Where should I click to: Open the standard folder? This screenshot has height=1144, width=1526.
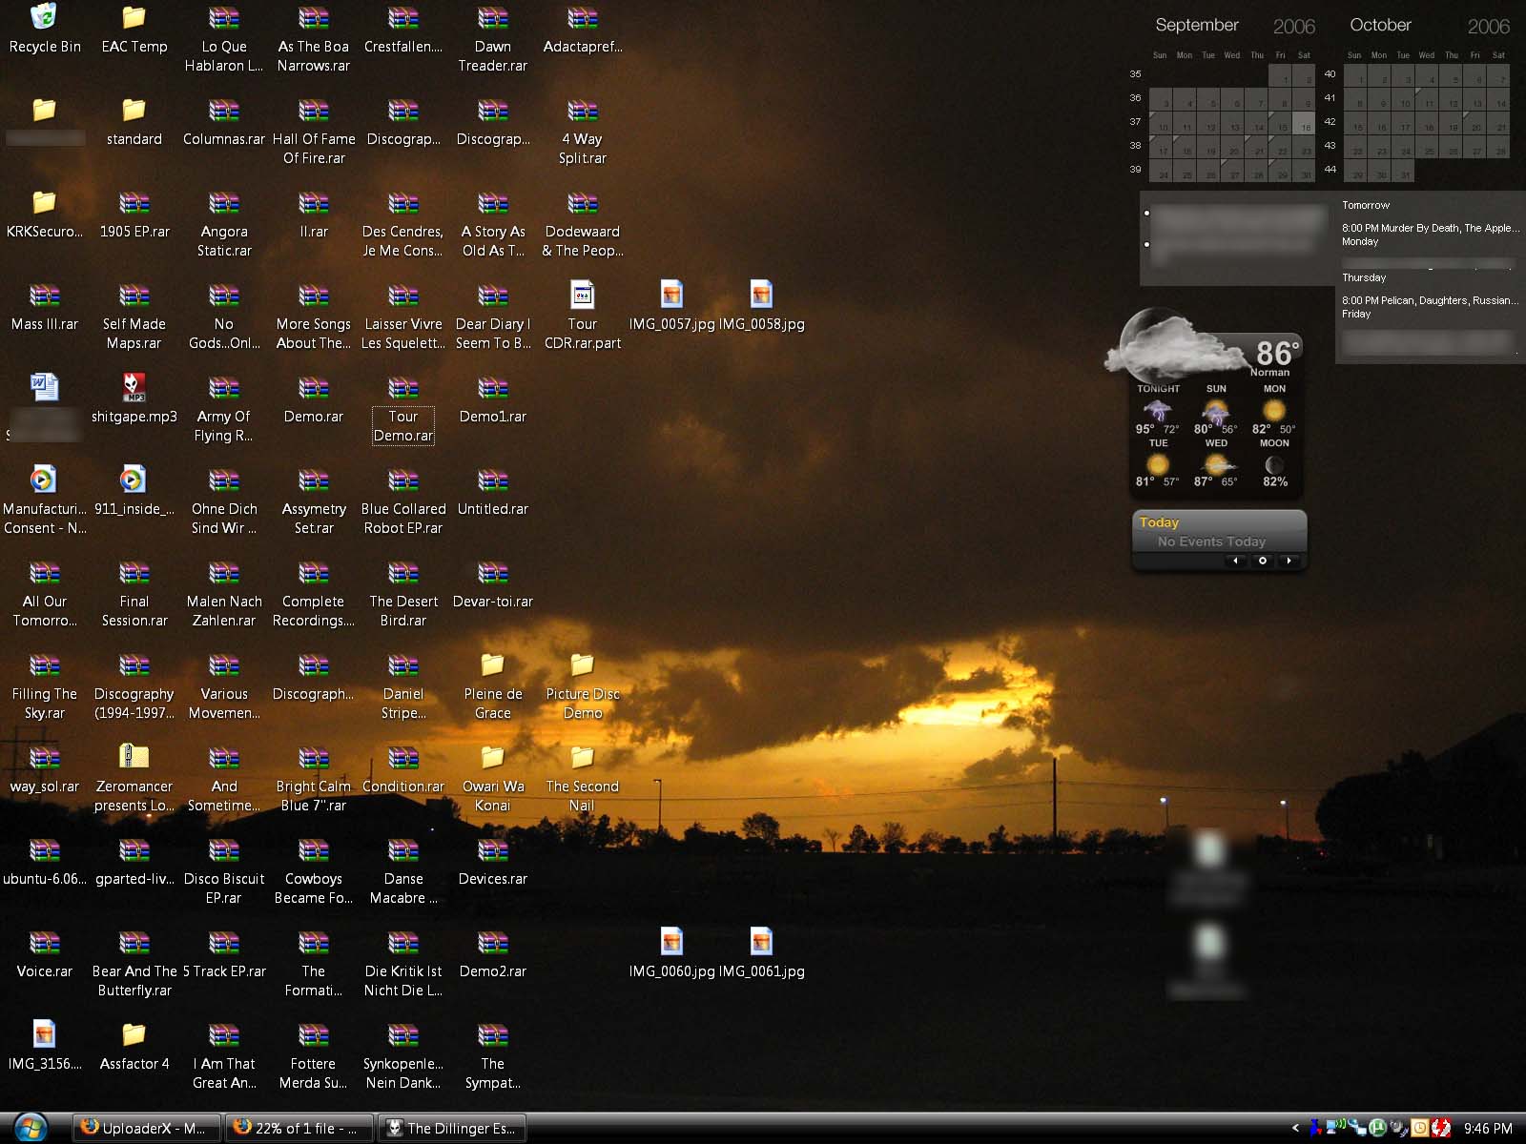134,122
